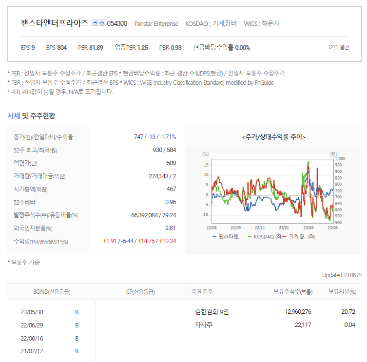Click the closing price '747 / -13 / -1.71%'

click(x=155, y=136)
